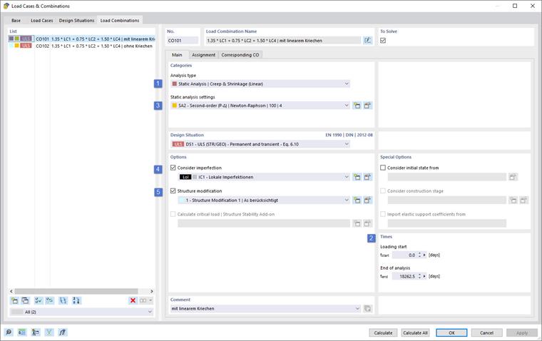Toggle Consider imperfection checkbox
542x341 pixels.
[173, 168]
